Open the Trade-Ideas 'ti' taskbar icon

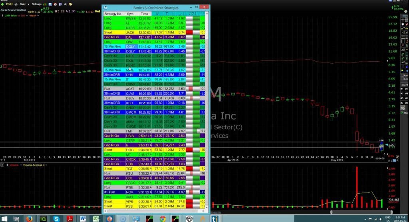point(214,219)
